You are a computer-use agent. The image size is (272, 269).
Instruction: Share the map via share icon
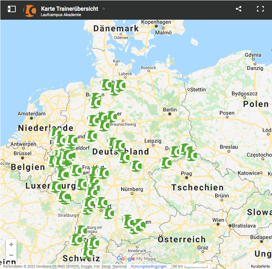[x=238, y=9]
